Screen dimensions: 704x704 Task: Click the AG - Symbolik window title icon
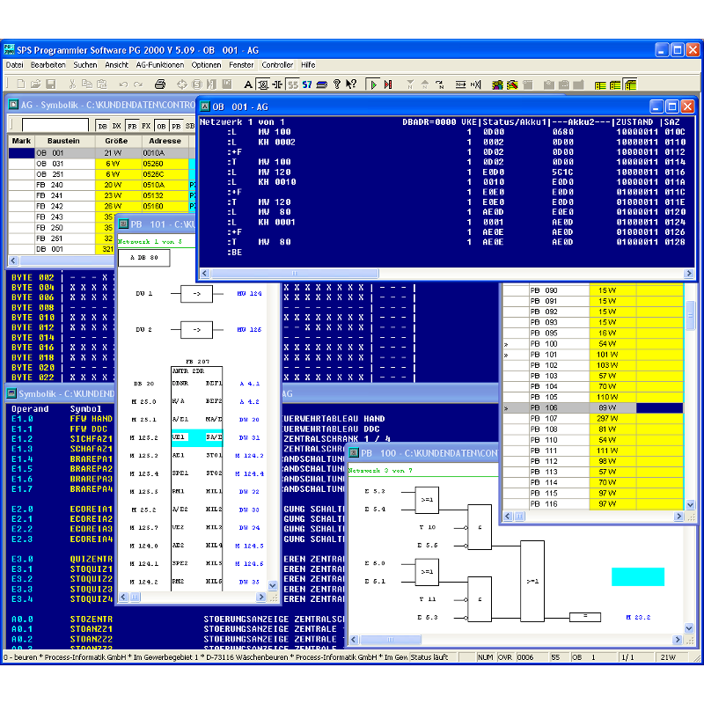13,105
